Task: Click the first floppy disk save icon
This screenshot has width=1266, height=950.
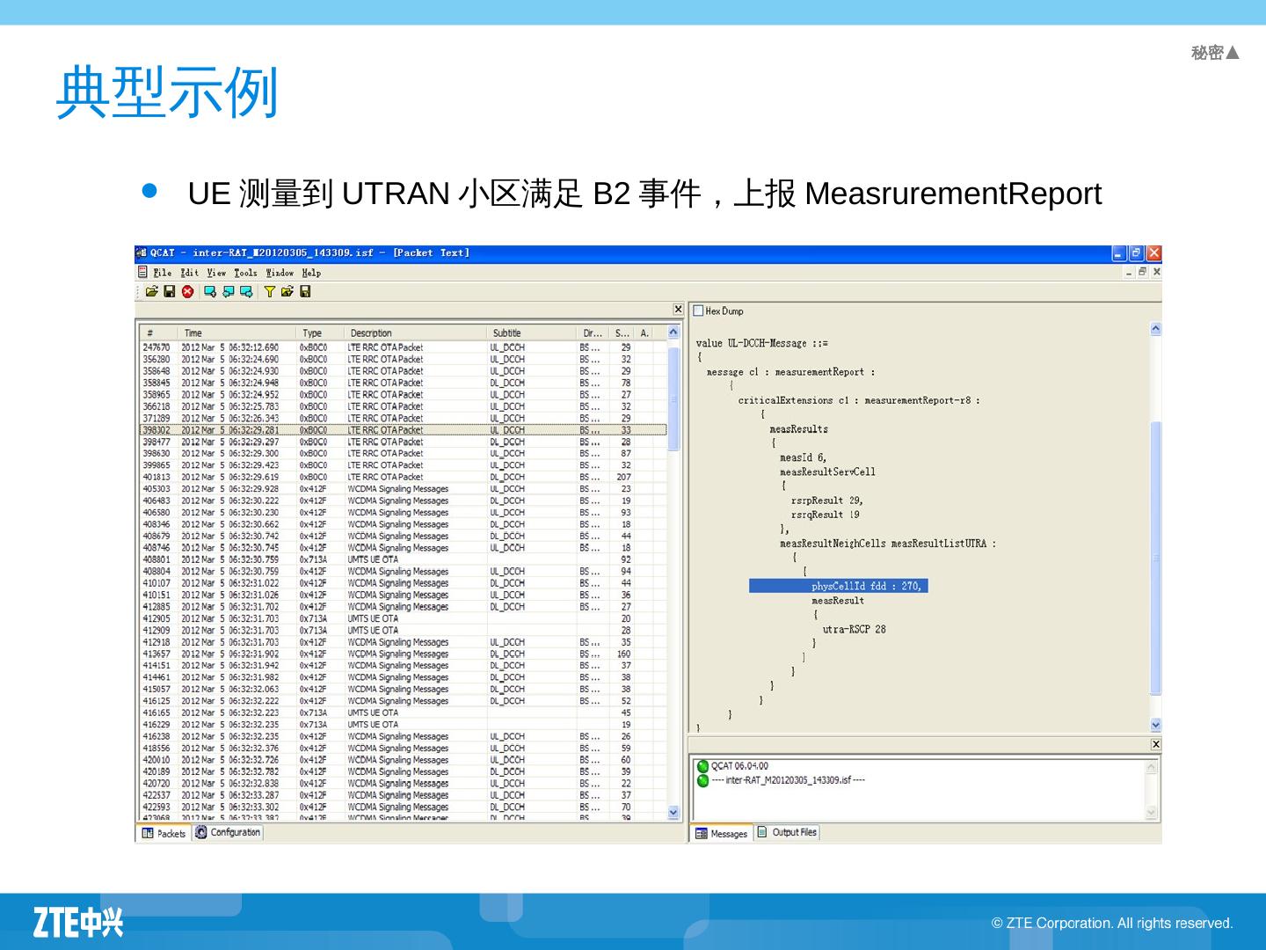Action: click(x=170, y=292)
